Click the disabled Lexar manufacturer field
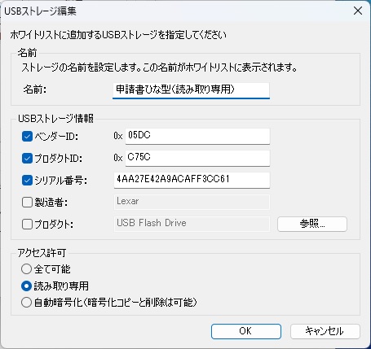This screenshot has height=349, width=371. (192, 202)
